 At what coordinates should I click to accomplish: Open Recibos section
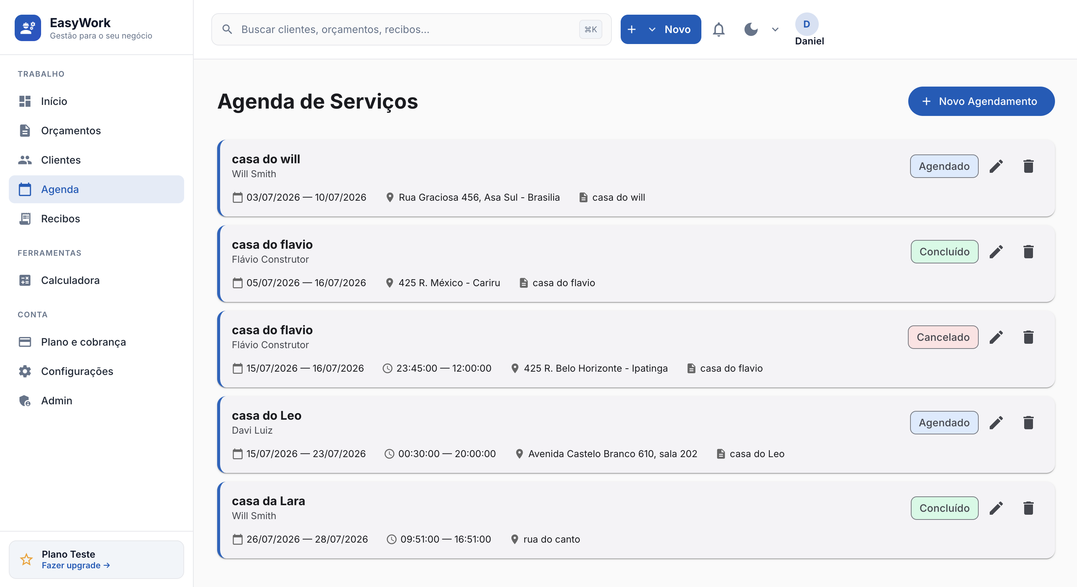tap(96, 219)
